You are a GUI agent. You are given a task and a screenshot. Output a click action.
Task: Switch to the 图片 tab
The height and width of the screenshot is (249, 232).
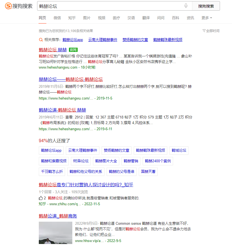click(x=87, y=18)
